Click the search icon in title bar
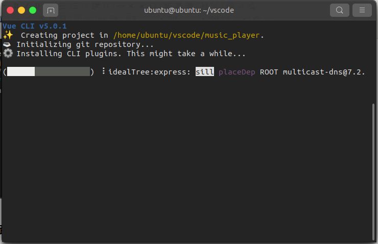Image resolution: width=378 pixels, height=244 pixels. click(x=340, y=10)
